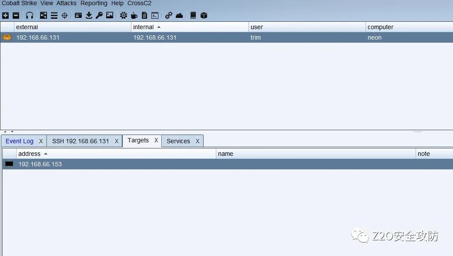Switch to pivot graph view icon
453x256 pixels.
pyautogui.click(x=44, y=16)
